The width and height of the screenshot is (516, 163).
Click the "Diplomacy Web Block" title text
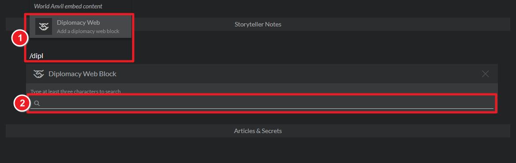tap(82, 74)
